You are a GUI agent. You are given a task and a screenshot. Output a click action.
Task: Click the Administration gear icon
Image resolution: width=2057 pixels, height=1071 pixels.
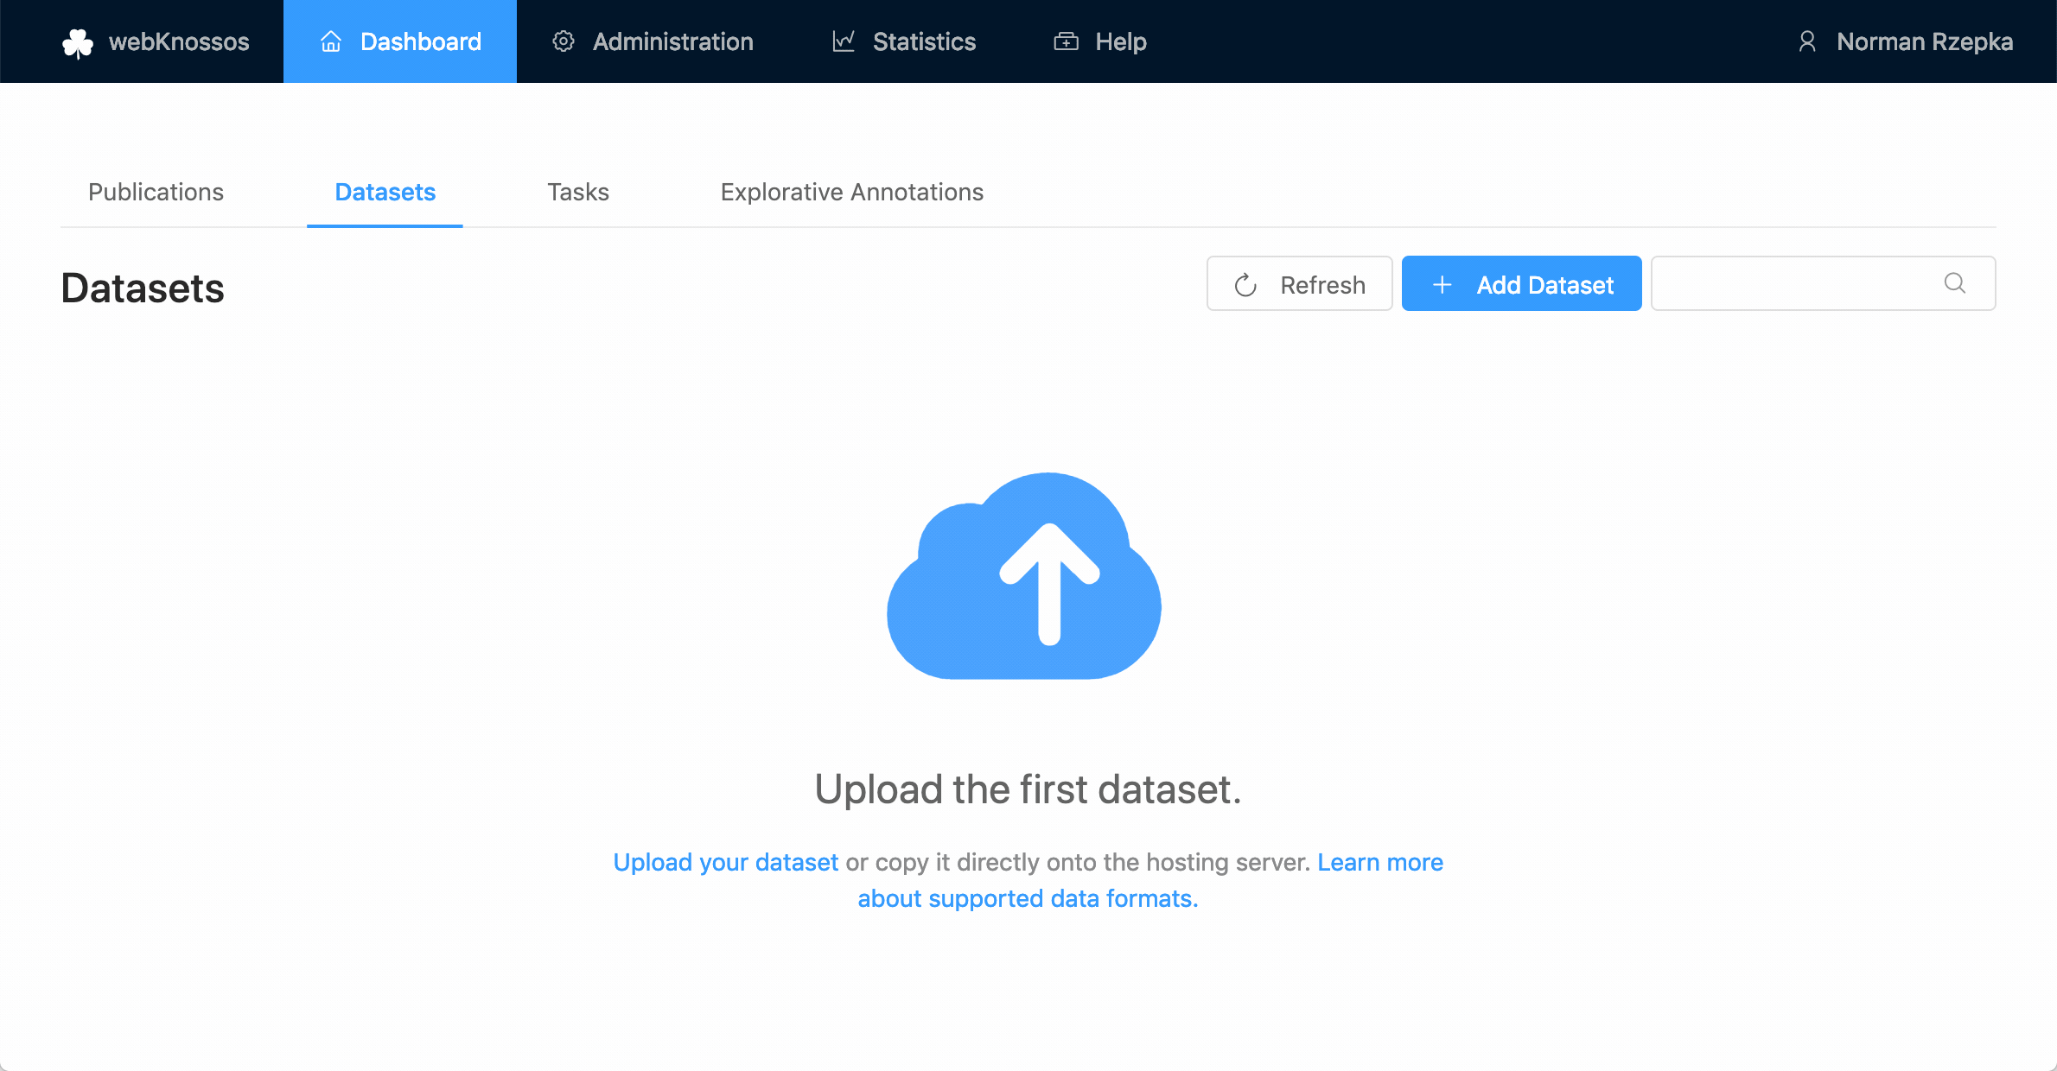tap(564, 41)
